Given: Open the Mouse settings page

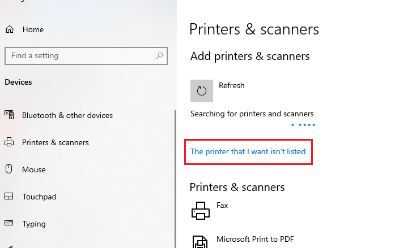Looking at the screenshot, I should pyautogui.click(x=33, y=169).
